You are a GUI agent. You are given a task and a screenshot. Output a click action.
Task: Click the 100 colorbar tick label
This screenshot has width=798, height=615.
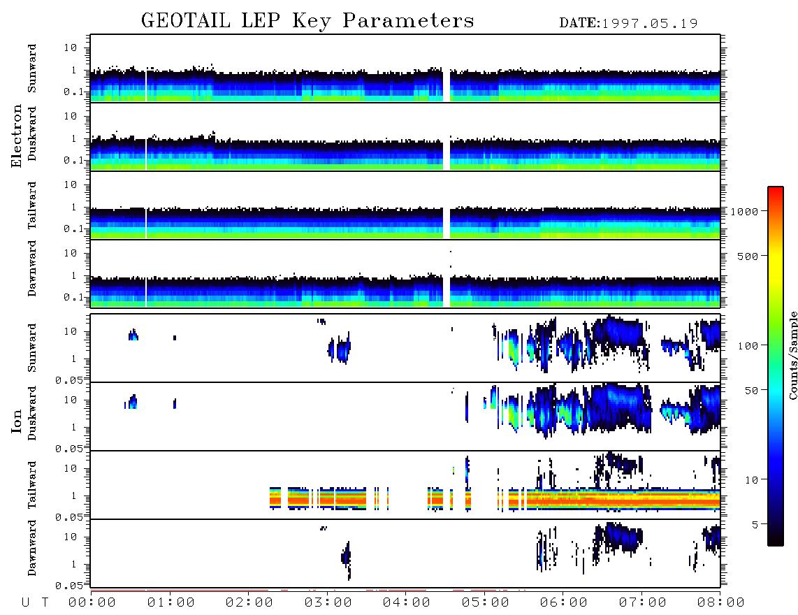coord(748,346)
